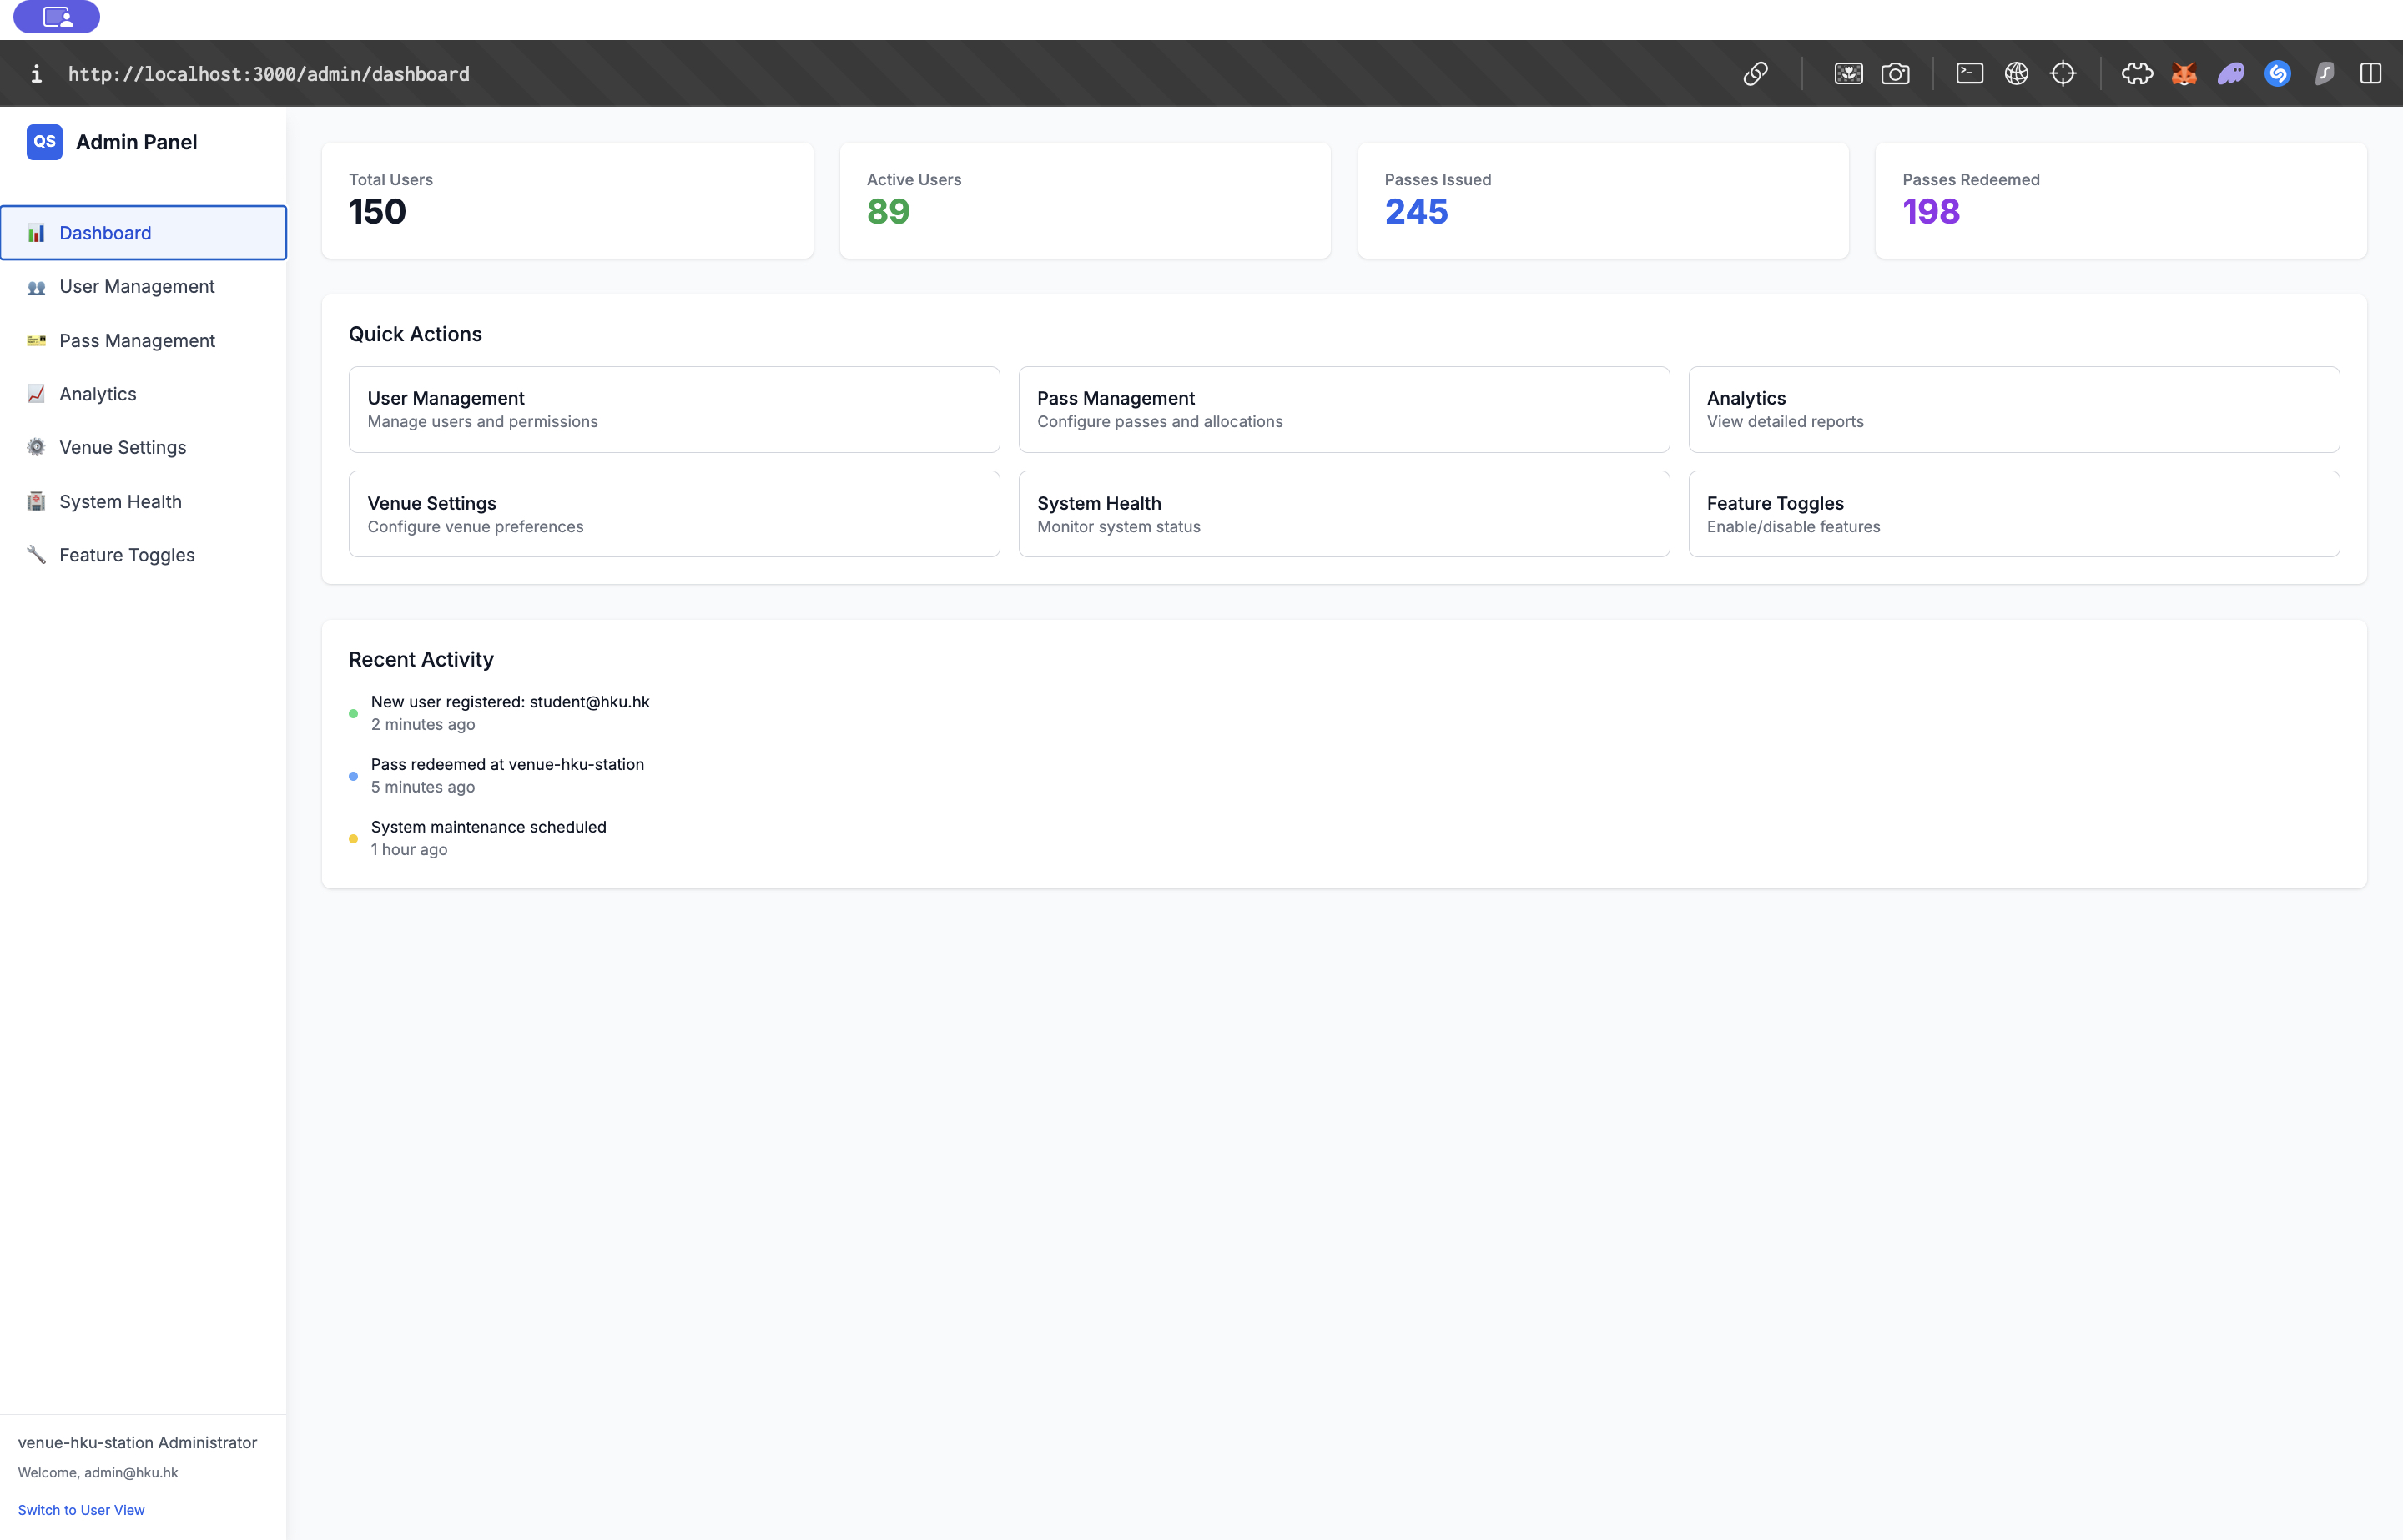Click the Shazam extension icon
Screen dimensions: 2403x1540
point(2277,74)
